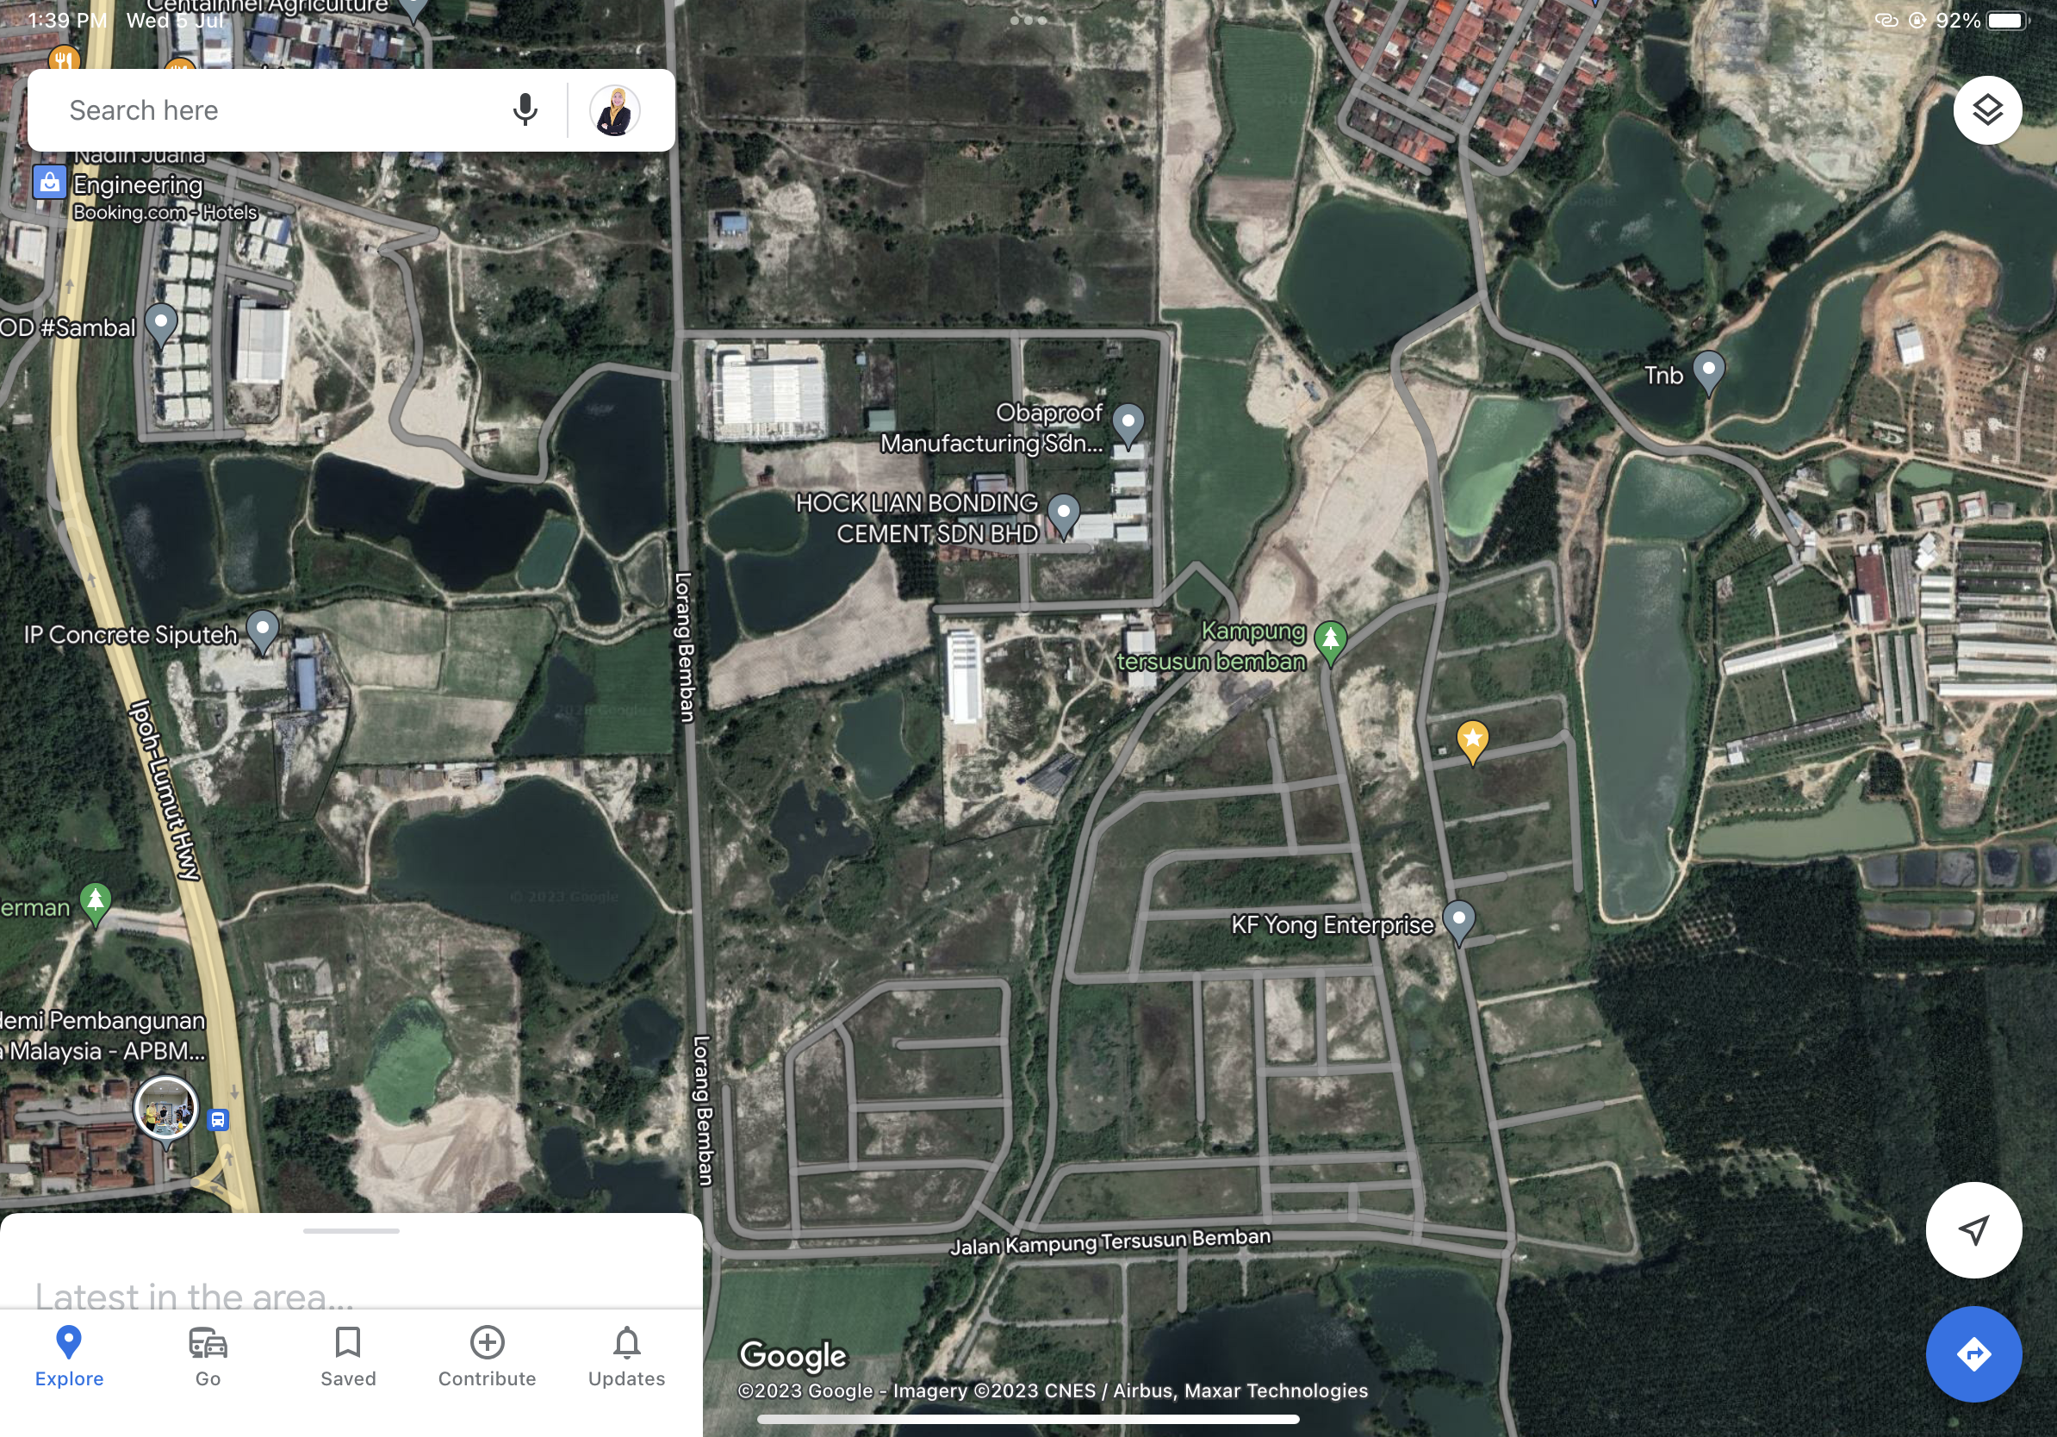Tap the blue bus stop icon
The width and height of the screenshot is (2057, 1437).
pos(219,1120)
